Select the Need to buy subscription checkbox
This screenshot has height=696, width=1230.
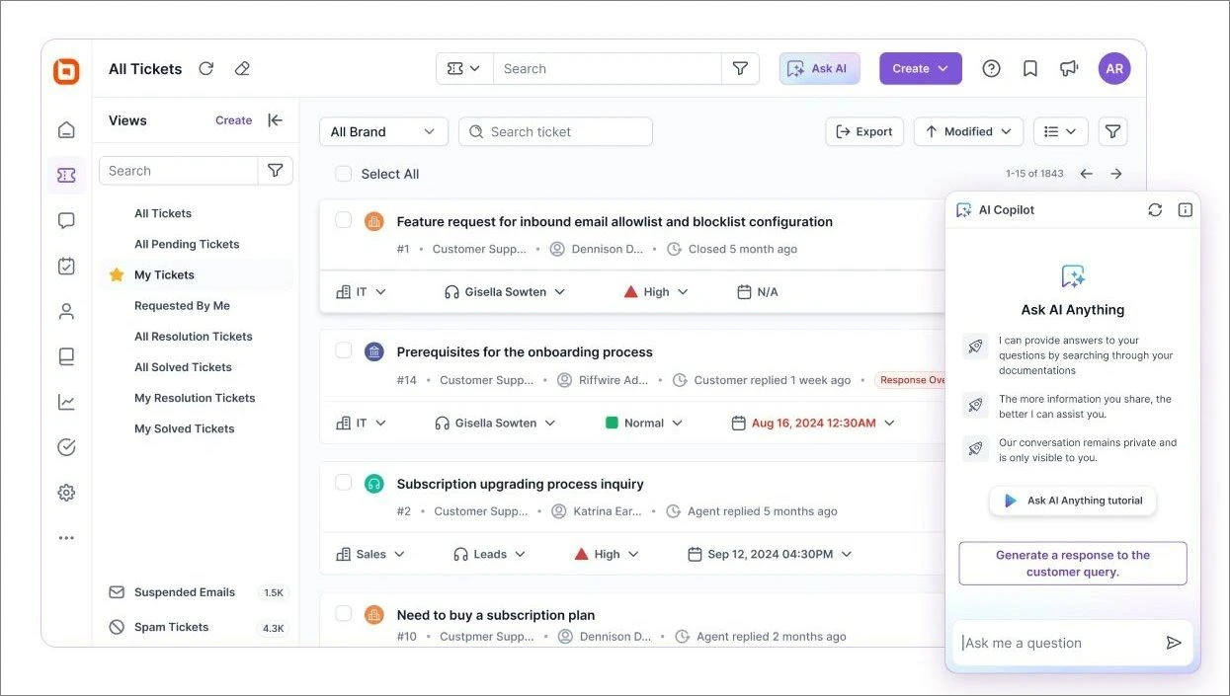pyautogui.click(x=344, y=613)
